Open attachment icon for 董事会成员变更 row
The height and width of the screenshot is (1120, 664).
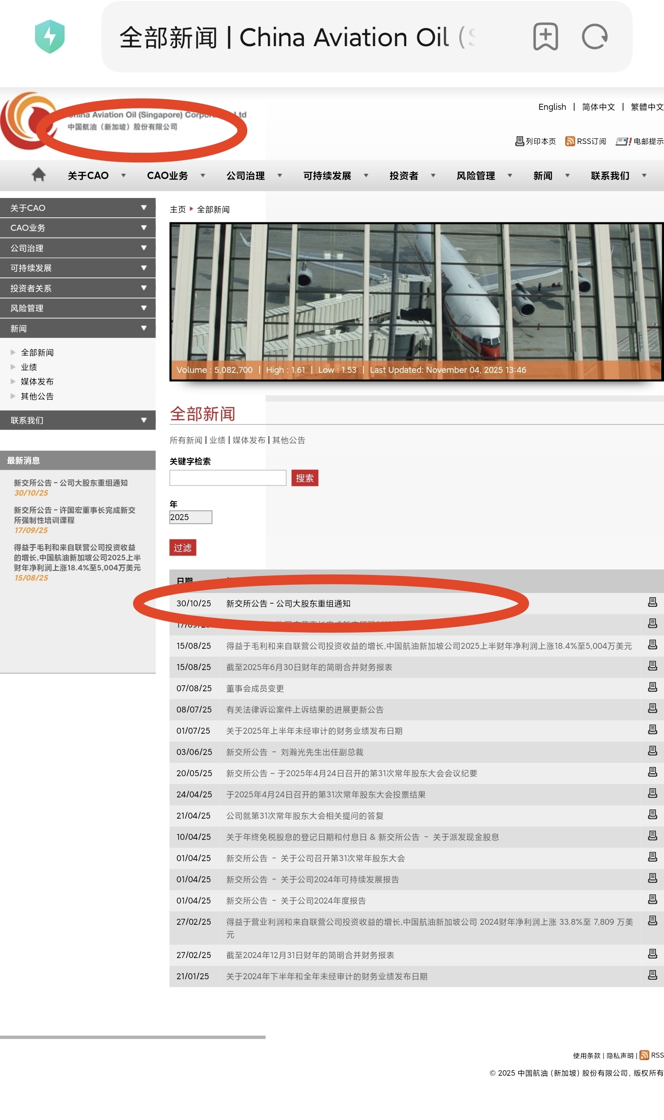(652, 687)
